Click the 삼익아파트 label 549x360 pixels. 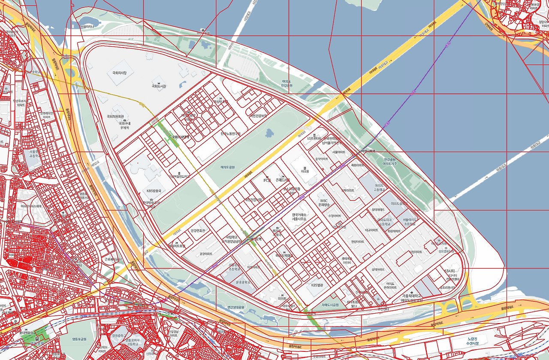tap(377, 269)
